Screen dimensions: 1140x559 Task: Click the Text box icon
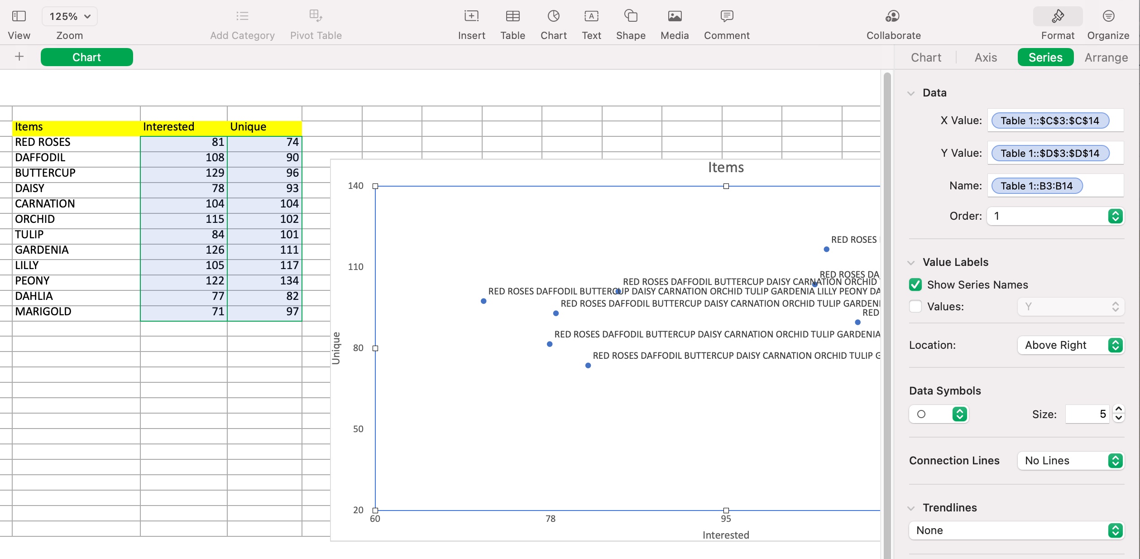tap(591, 16)
